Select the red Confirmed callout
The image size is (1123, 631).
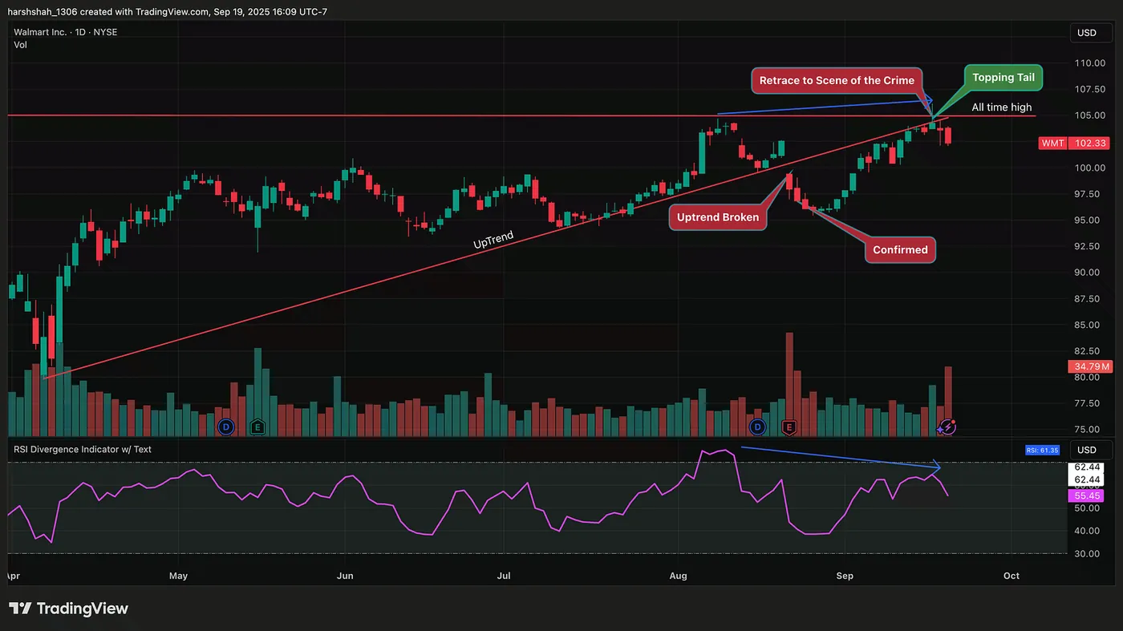[900, 249]
